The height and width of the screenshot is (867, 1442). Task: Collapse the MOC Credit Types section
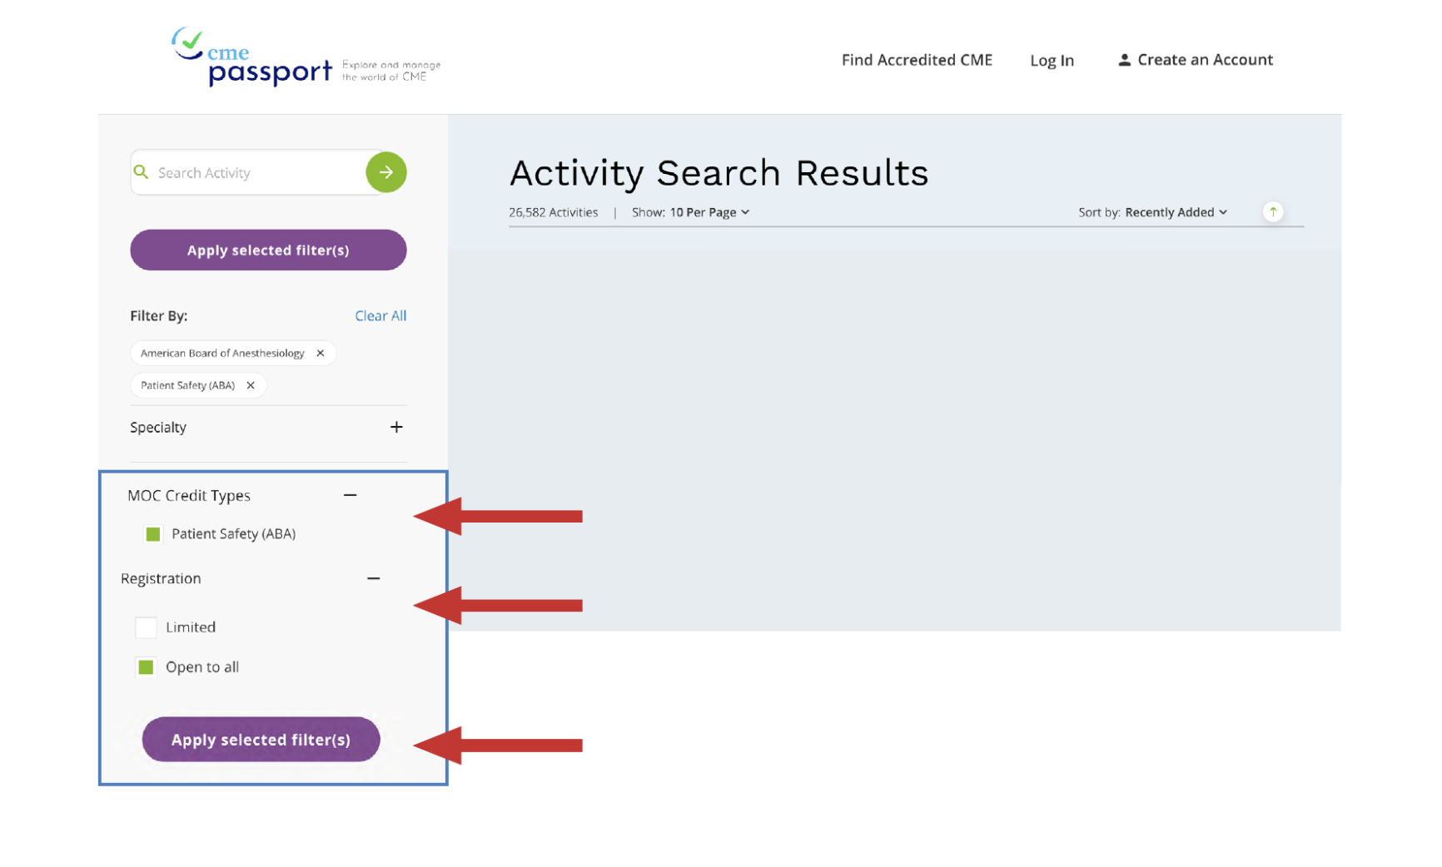coord(351,495)
